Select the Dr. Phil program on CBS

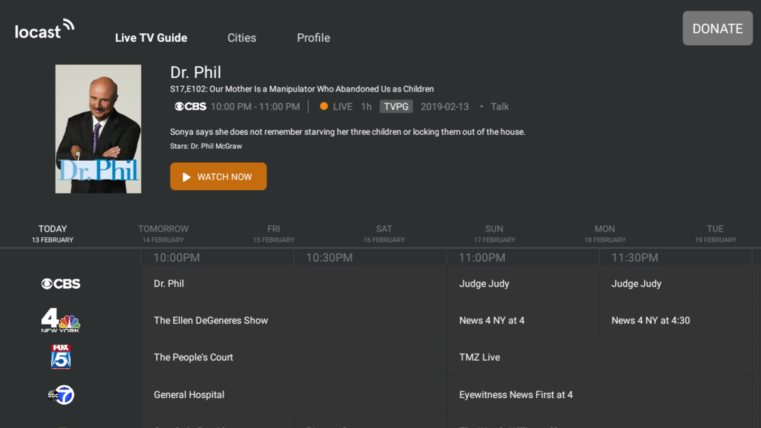[x=294, y=284]
